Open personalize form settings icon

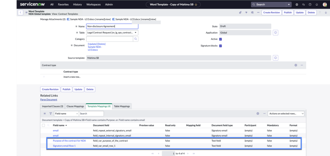252,12
